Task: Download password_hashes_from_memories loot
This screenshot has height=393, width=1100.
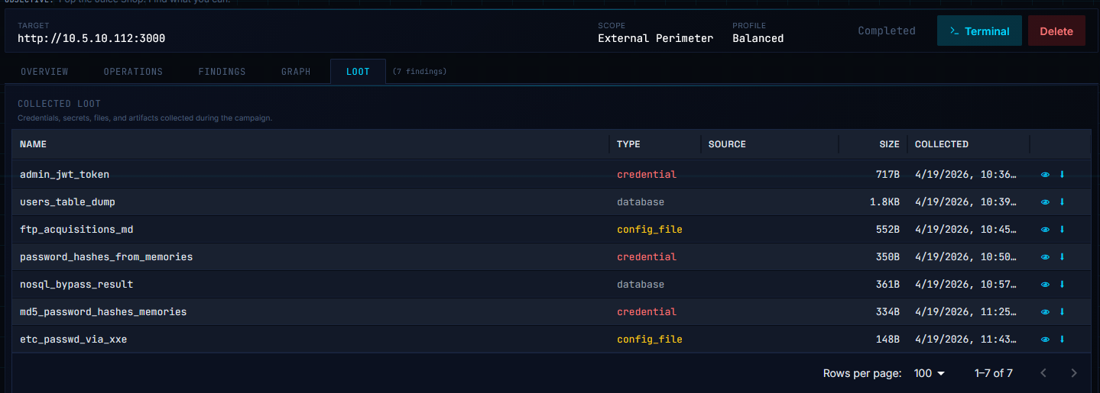Action: click(x=1062, y=257)
